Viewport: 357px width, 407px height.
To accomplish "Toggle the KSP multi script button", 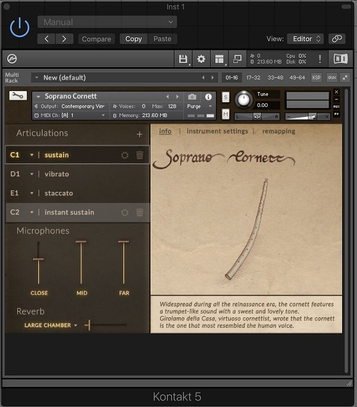I will [317, 78].
